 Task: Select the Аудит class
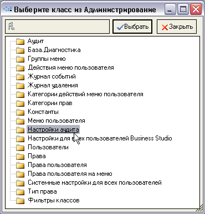click(35, 41)
